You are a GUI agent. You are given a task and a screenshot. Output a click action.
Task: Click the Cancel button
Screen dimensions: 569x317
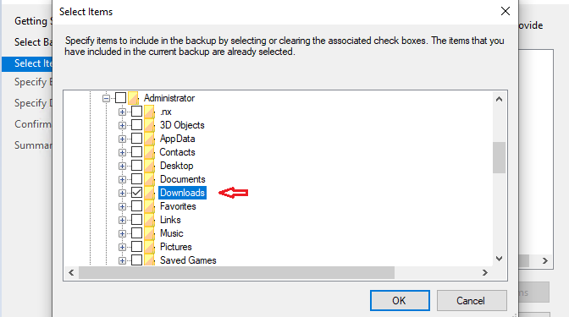pos(472,300)
